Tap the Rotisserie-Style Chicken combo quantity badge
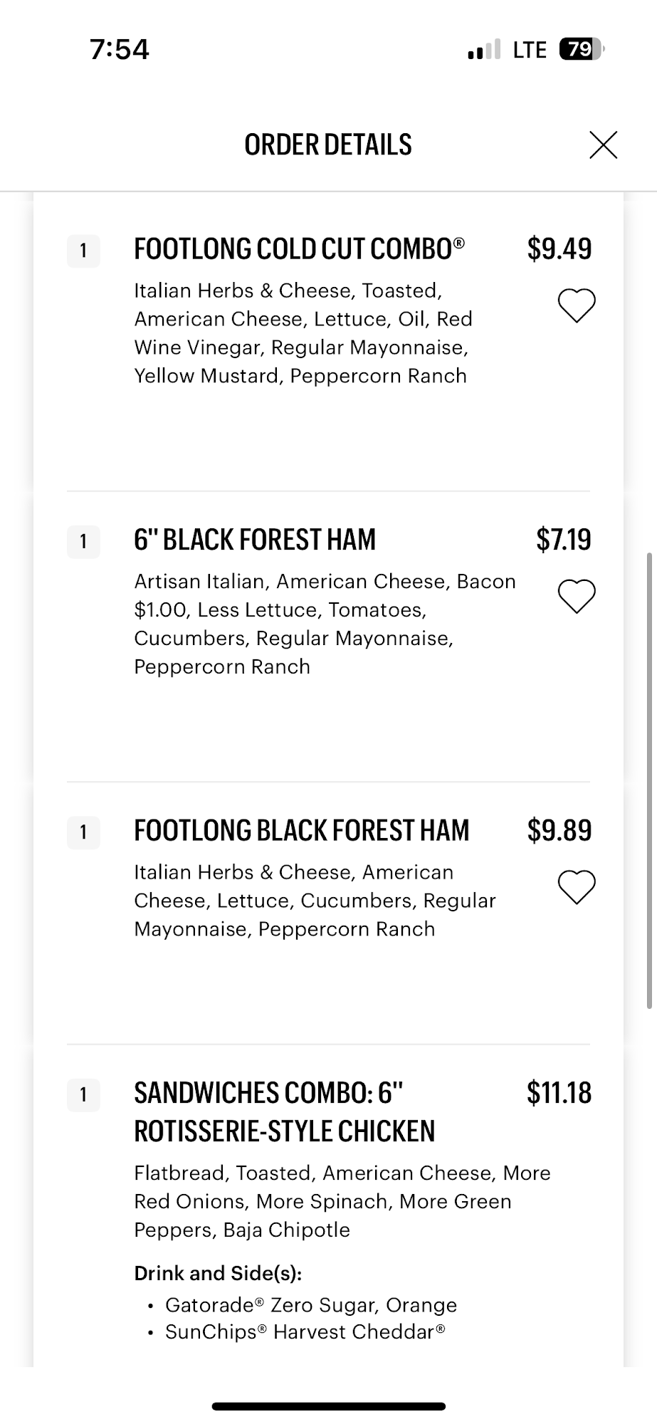Screen dimensions: 657x1424 83,1094
